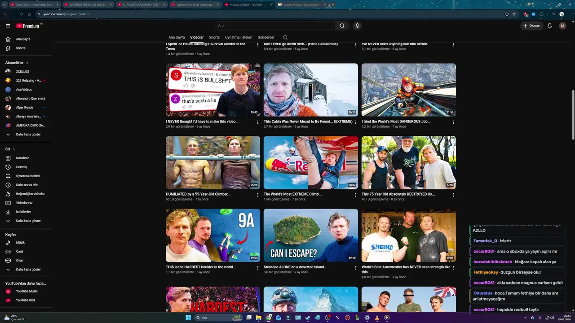Open options for 'The World's Most EXTREME Climb' video
Image resolution: width=575 pixels, height=323 pixels.
pyautogui.click(x=356, y=195)
